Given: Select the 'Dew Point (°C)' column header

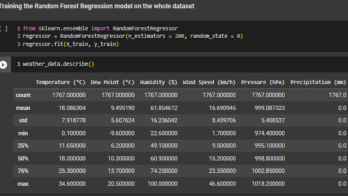Looking at the screenshot, I should (112, 82).
